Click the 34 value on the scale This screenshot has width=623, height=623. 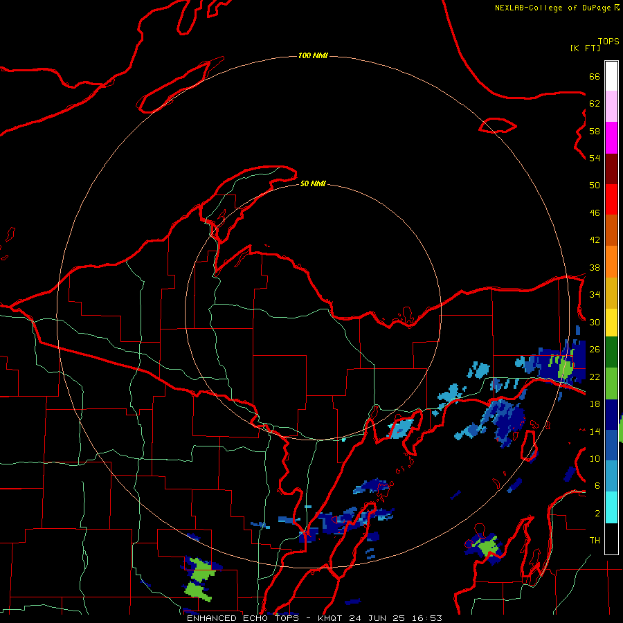click(x=595, y=295)
